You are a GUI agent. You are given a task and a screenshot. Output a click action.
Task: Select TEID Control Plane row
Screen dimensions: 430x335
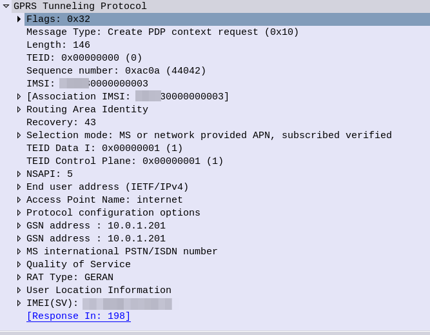click(124, 161)
